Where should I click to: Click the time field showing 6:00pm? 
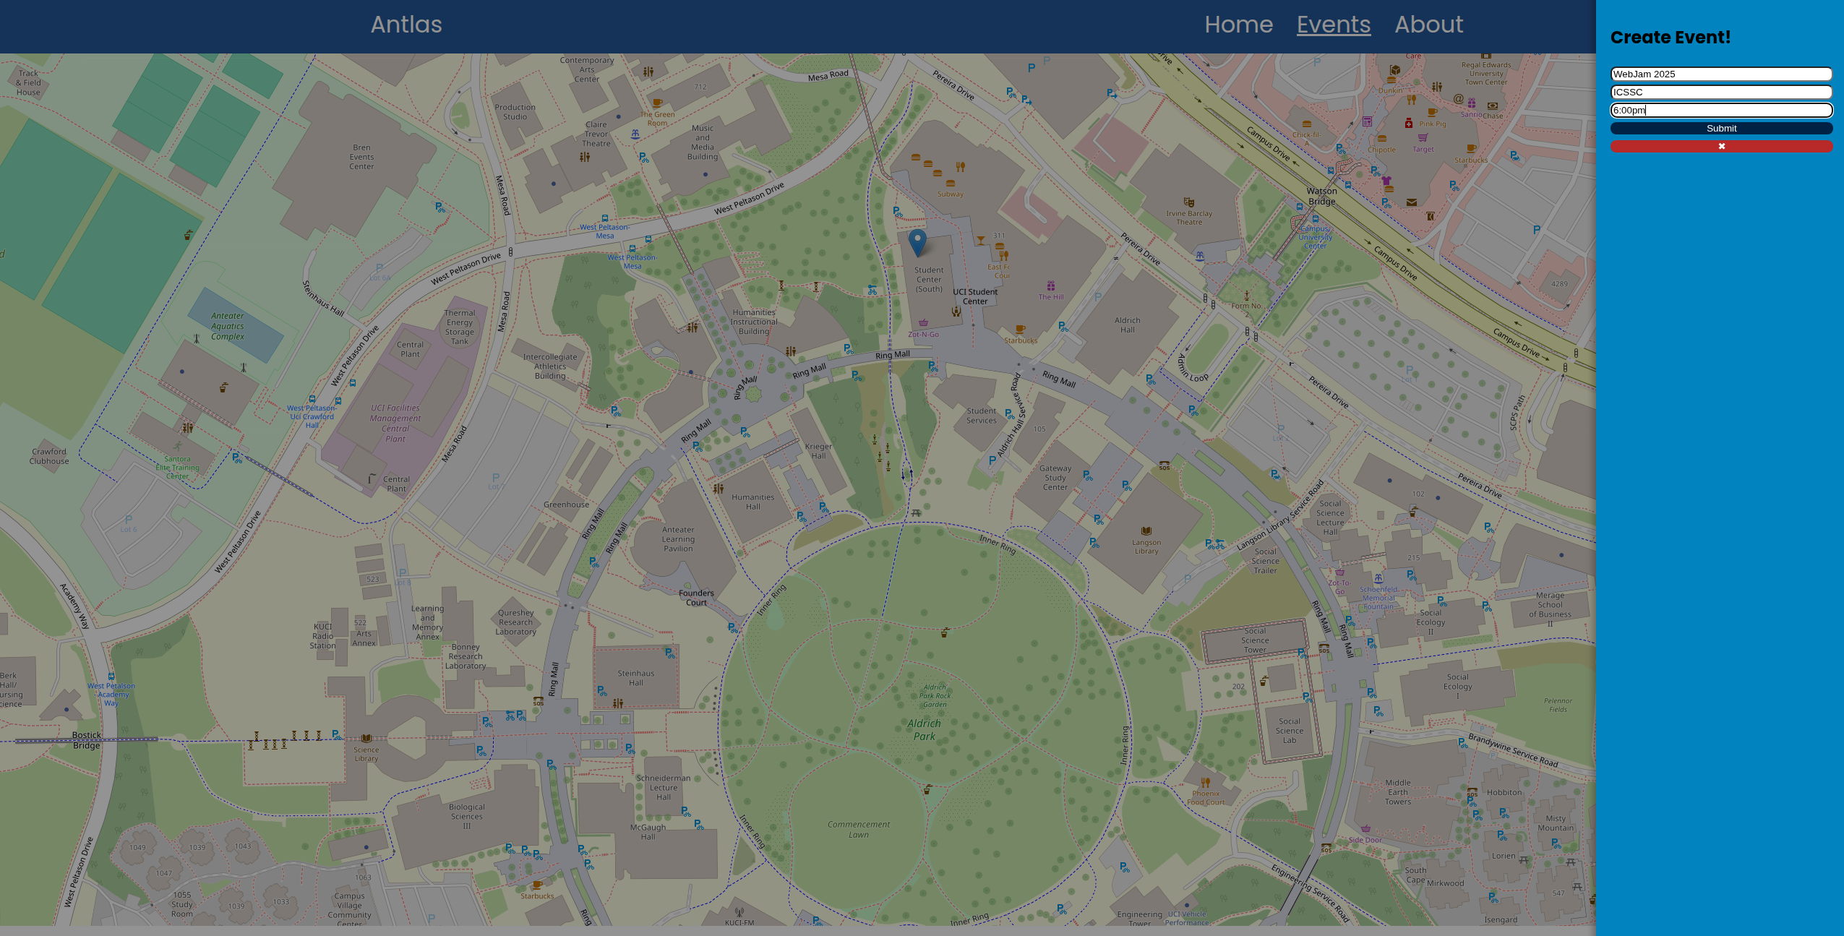point(1721,110)
